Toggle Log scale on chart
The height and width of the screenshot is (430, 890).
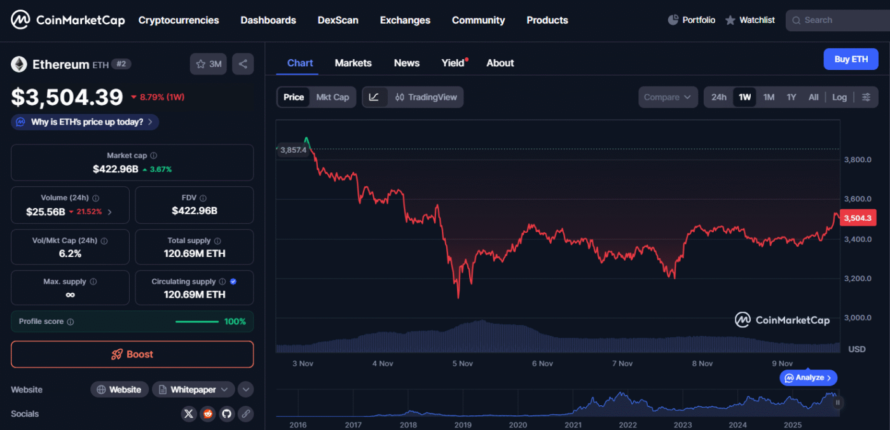coord(839,97)
